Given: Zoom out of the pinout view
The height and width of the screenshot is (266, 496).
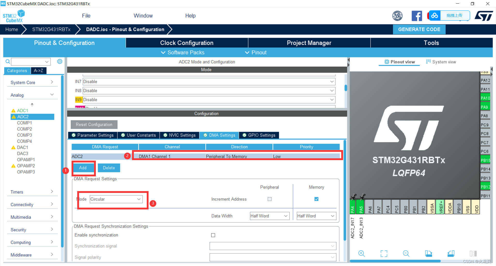Looking at the screenshot, I should tap(406, 254).
